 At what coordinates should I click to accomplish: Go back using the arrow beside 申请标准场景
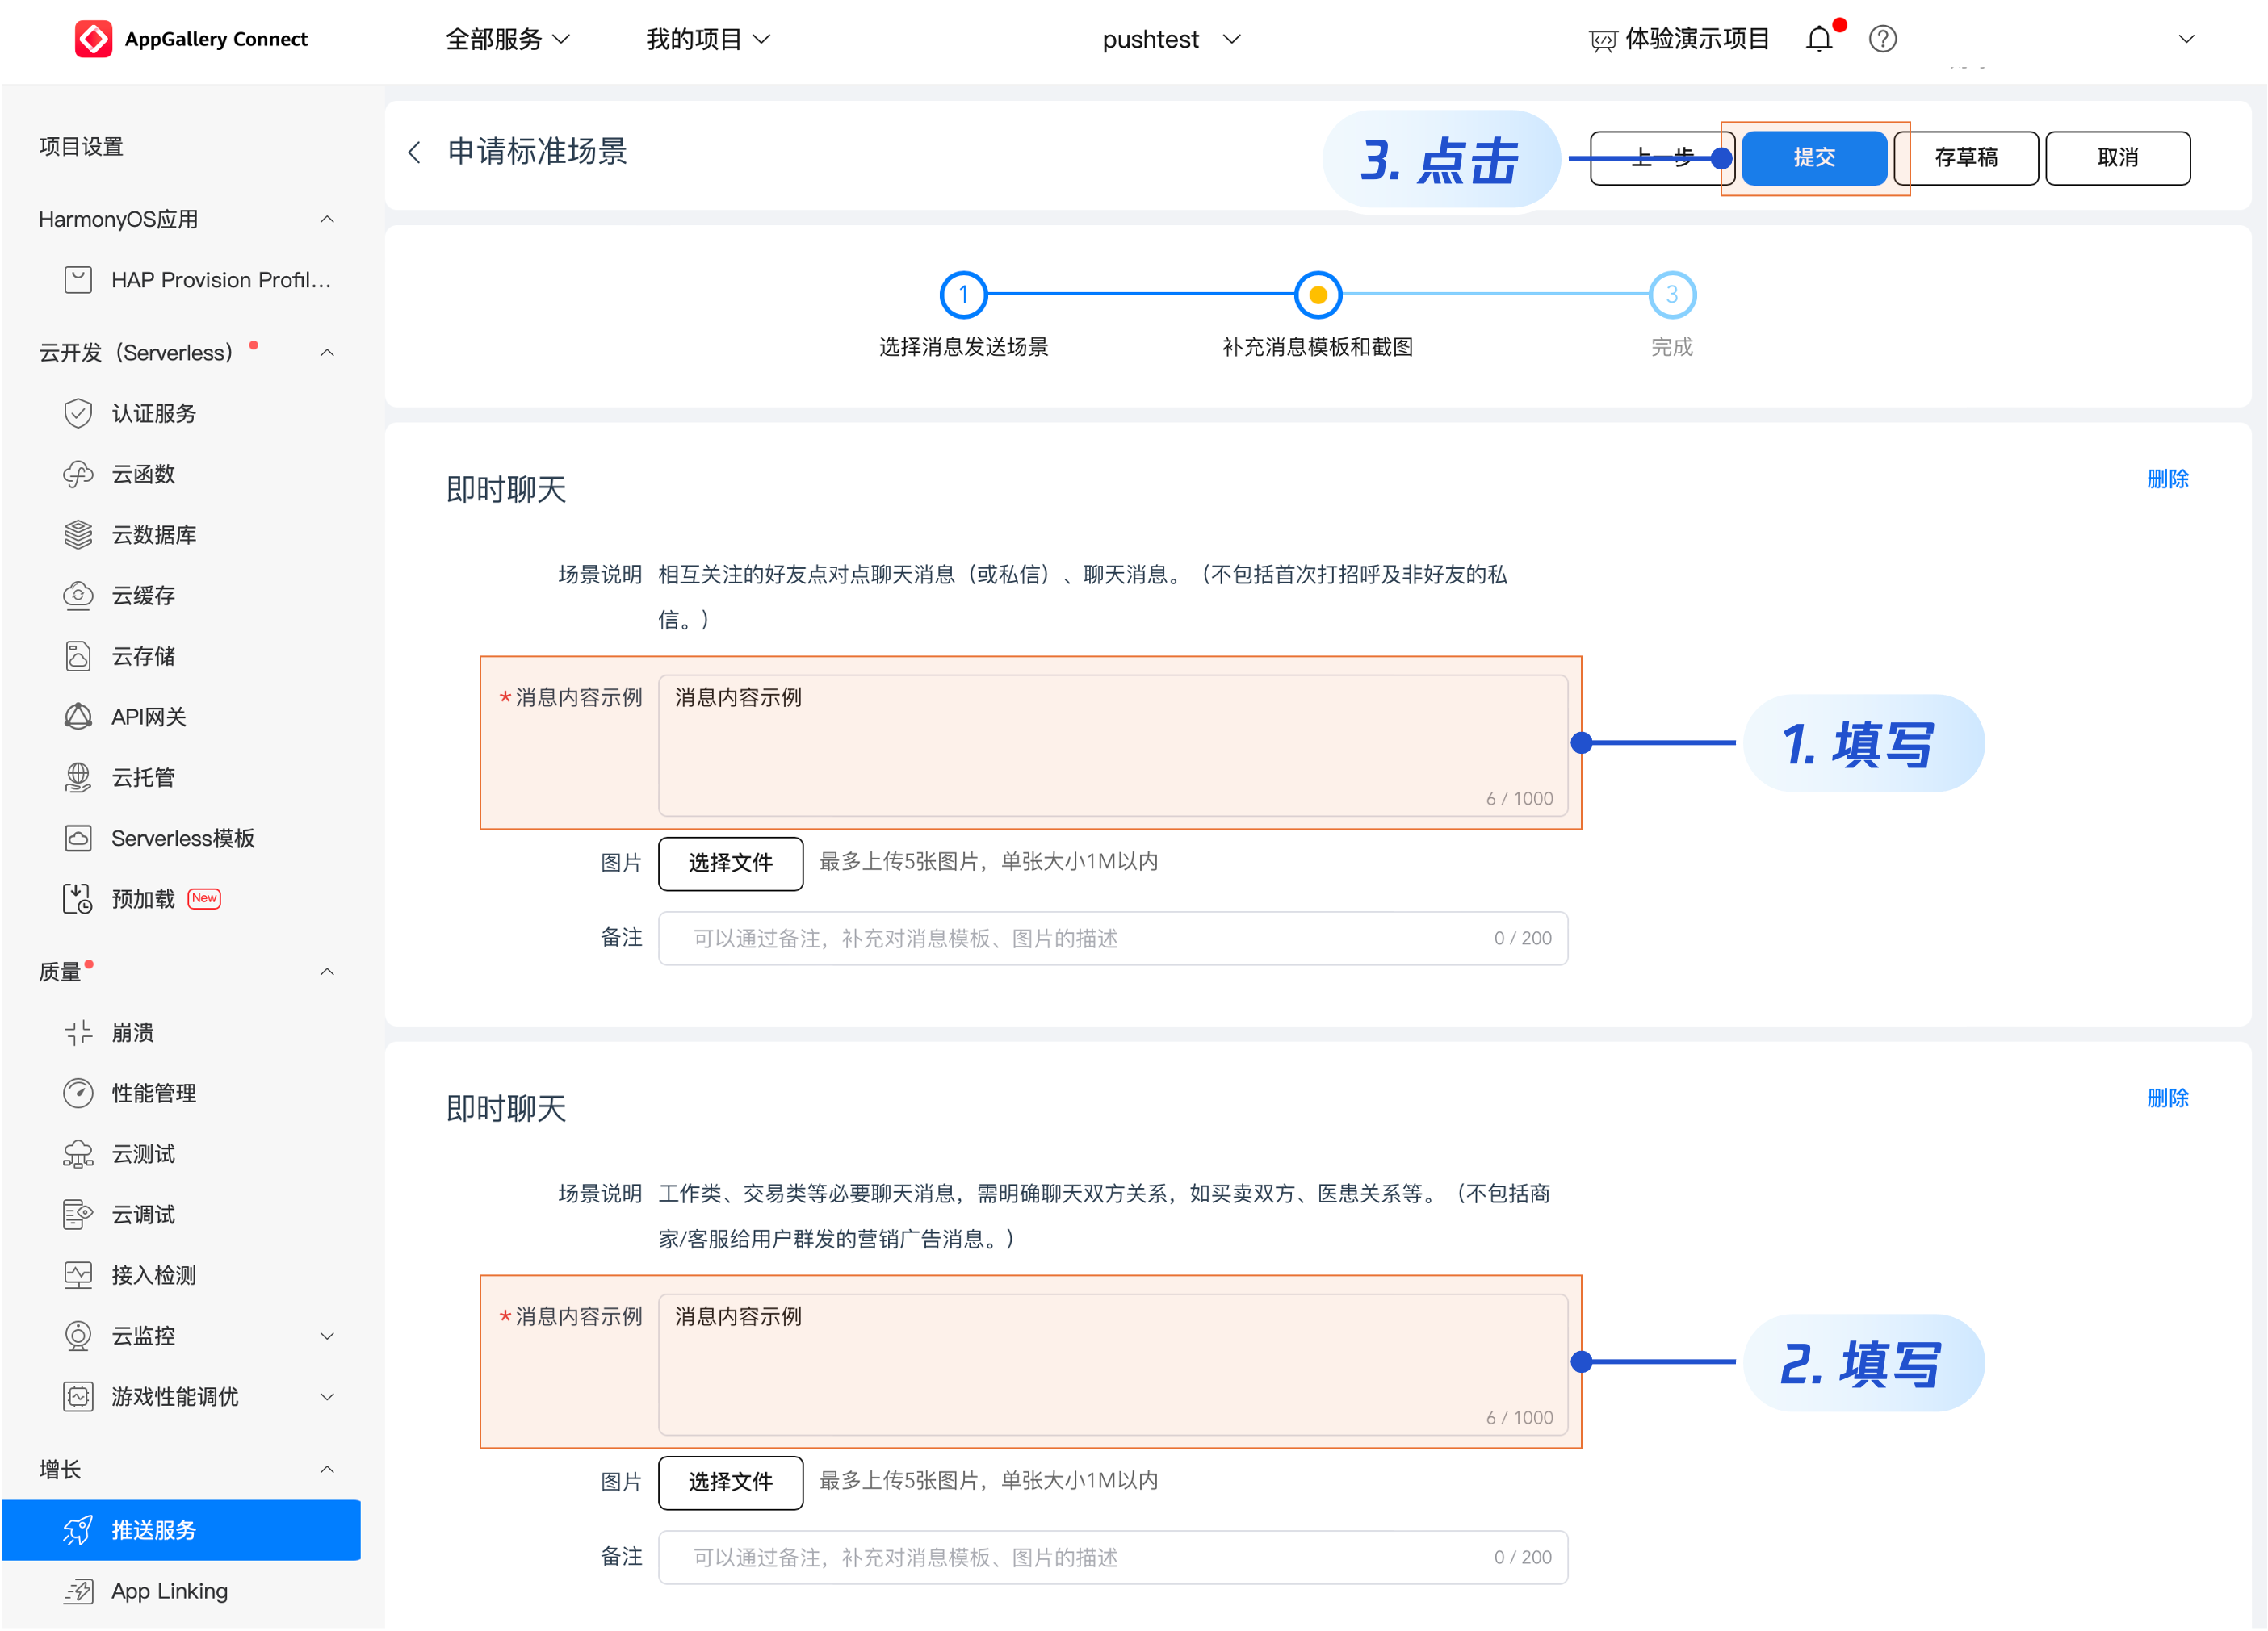[x=415, y=152]
